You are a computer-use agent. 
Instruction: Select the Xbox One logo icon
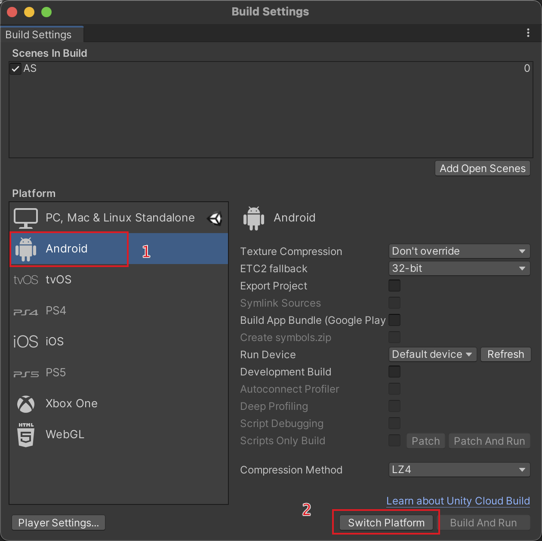tap(26, 404)
